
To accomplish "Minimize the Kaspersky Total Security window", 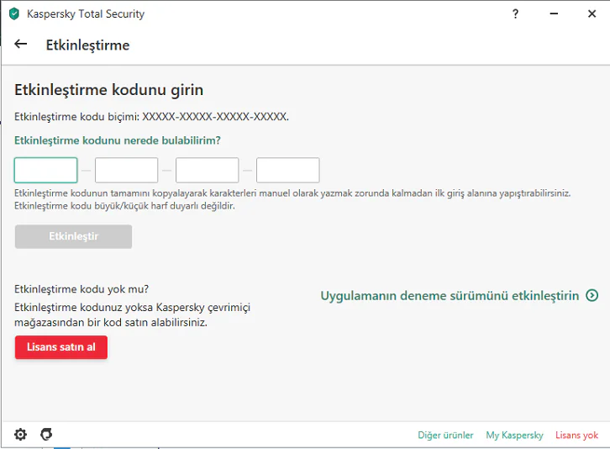I will pos(554,13).
